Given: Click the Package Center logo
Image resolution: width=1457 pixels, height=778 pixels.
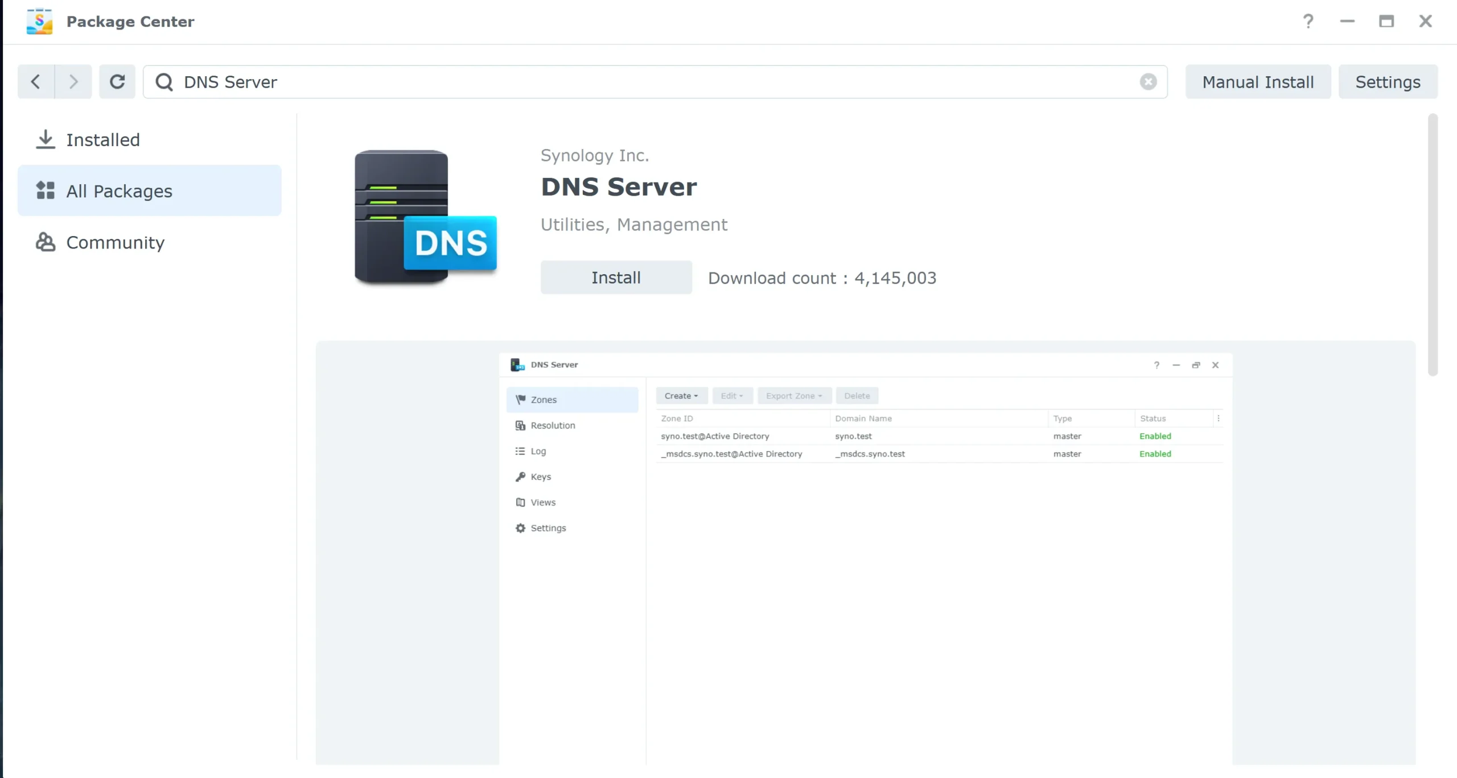Looking at the screenshot, I should pyautogui.click(x=39, y=21).
